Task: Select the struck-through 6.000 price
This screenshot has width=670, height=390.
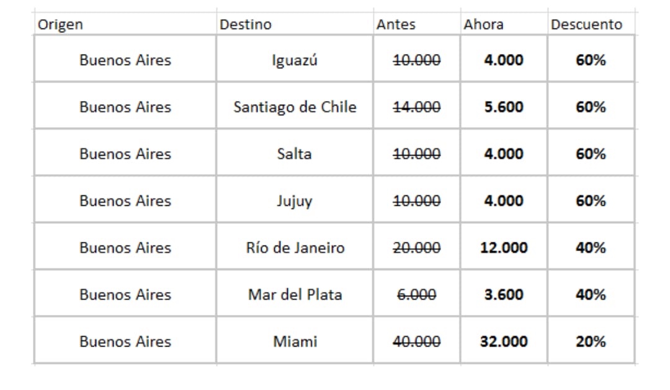Action: [417, 295]
